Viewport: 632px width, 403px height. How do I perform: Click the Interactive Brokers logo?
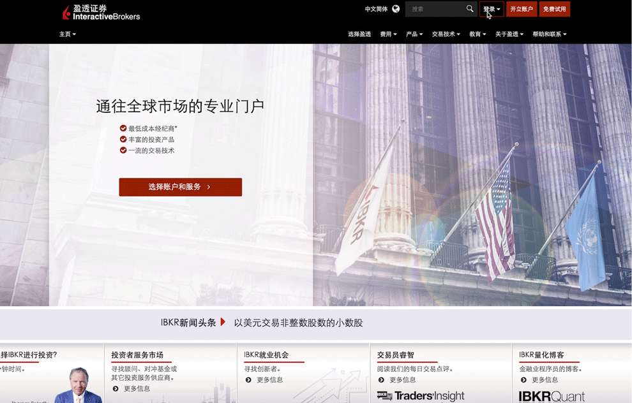click(101, 13)
